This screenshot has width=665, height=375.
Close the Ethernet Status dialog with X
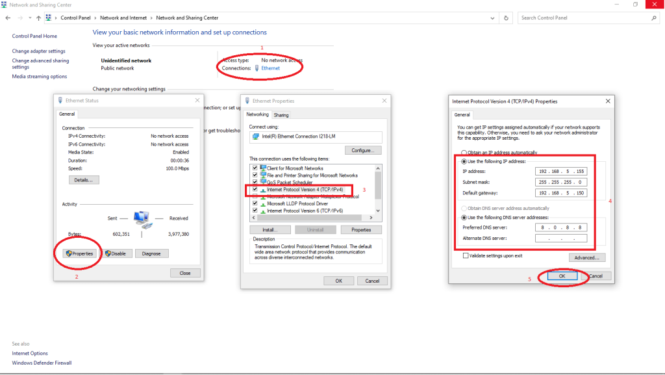[x=197, y=100]
